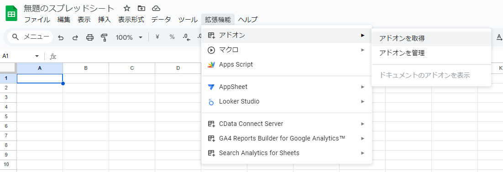Expand the AppSheet submenu arrow
The width and height of the screenshot is (503, 172).
362,87
